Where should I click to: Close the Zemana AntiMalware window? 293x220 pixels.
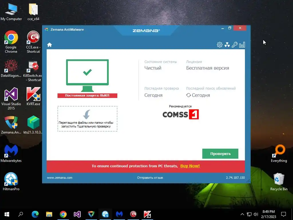240,28
